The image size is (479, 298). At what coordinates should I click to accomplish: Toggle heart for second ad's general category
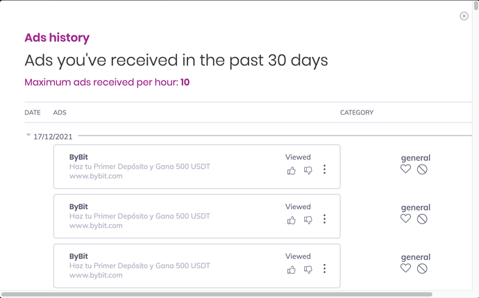pyautogui.click(x=405, y=219)
